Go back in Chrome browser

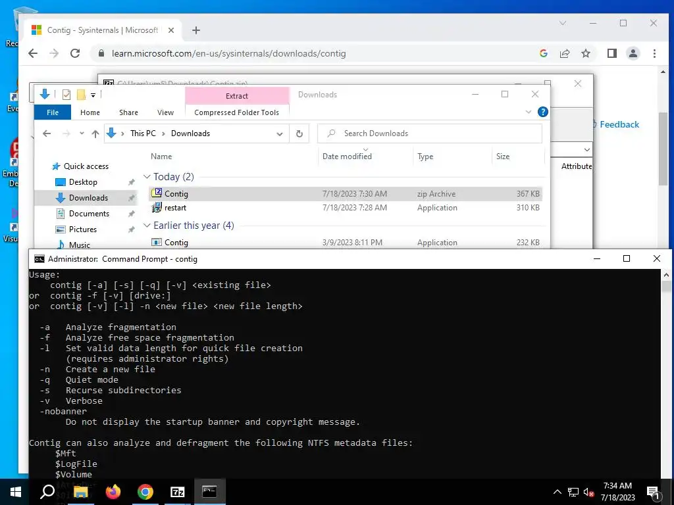[33, 53]
